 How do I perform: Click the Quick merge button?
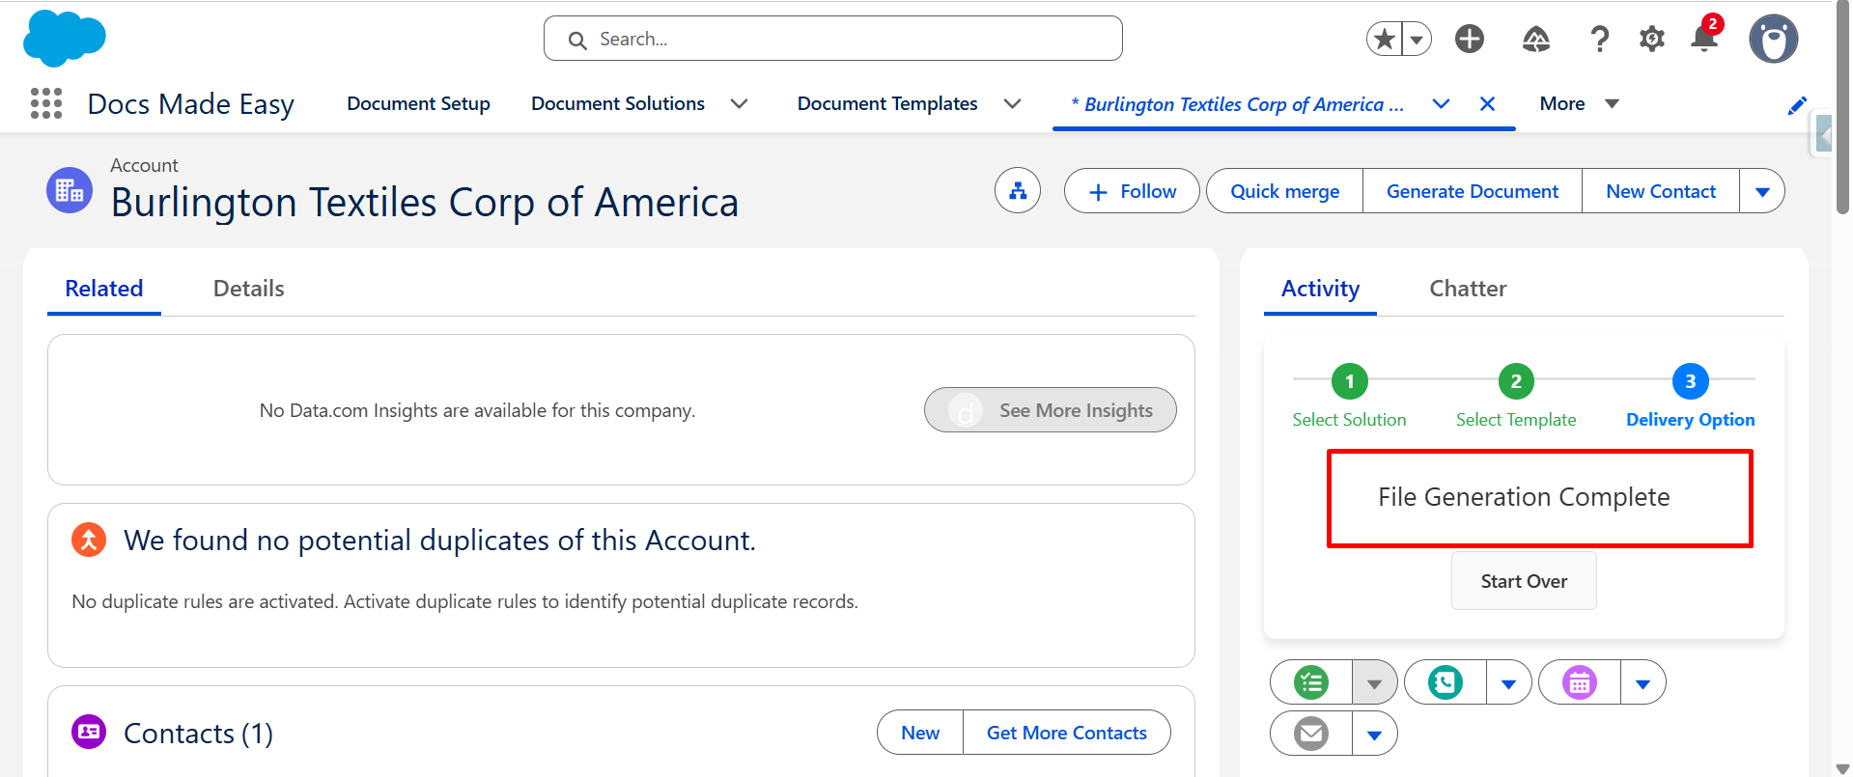pyautogui.click(x=1284, y=191)
